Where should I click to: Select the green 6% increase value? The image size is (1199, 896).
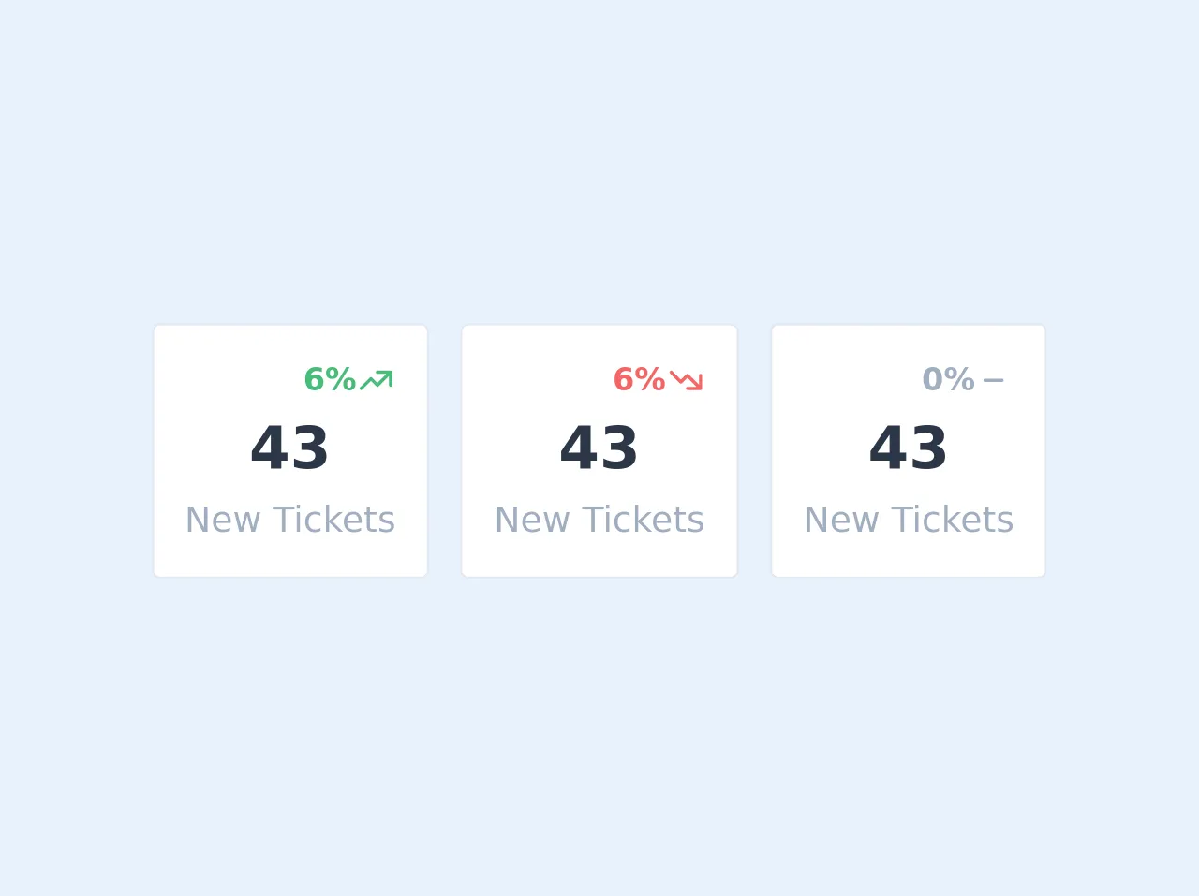(330, 380)
